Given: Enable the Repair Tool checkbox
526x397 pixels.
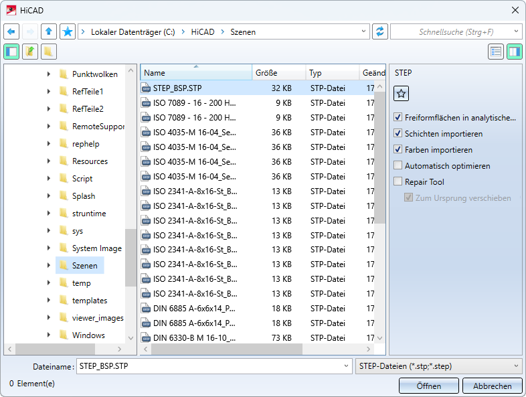Looking at the screenshot, I should tap(398, 181).
